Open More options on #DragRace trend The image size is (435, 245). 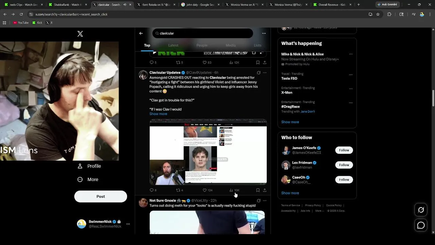point(351,103)
